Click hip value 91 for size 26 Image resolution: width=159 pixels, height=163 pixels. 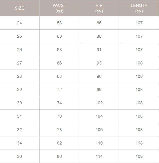(x=99, y=50)
